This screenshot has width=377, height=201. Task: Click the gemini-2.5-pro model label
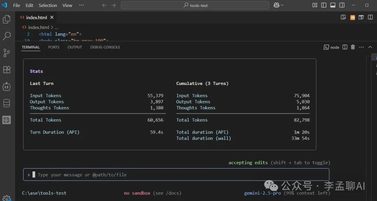[x=262, y=193]
